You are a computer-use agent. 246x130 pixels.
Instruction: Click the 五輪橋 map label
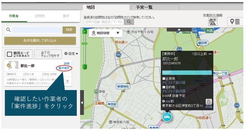coord(99,103)
